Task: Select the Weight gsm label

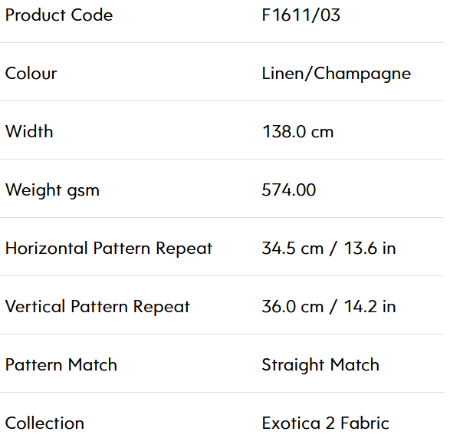Action: click(x=52, y=190)
